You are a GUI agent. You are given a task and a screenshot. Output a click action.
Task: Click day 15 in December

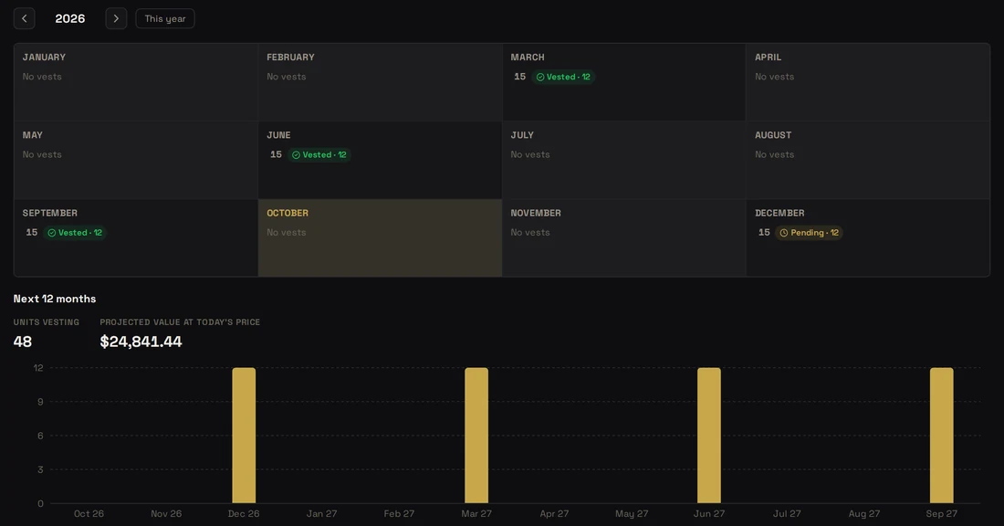[764, 233]
